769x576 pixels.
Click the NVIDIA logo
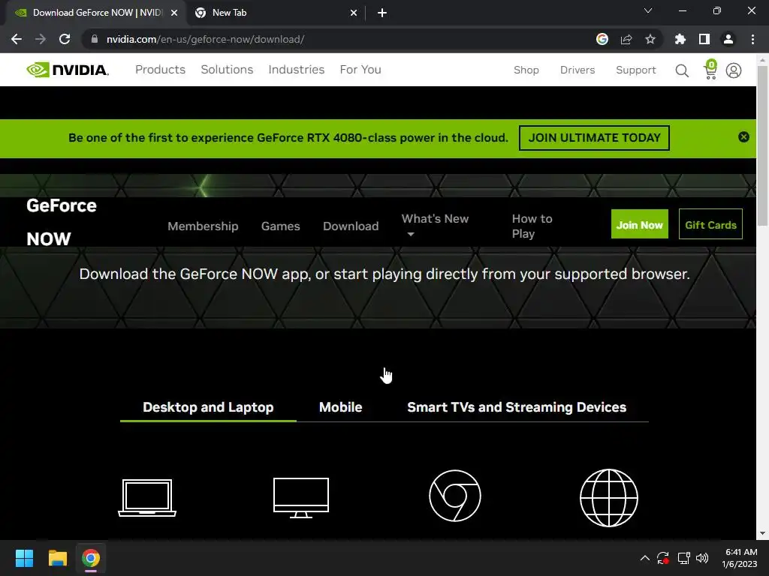click(68, 70)
